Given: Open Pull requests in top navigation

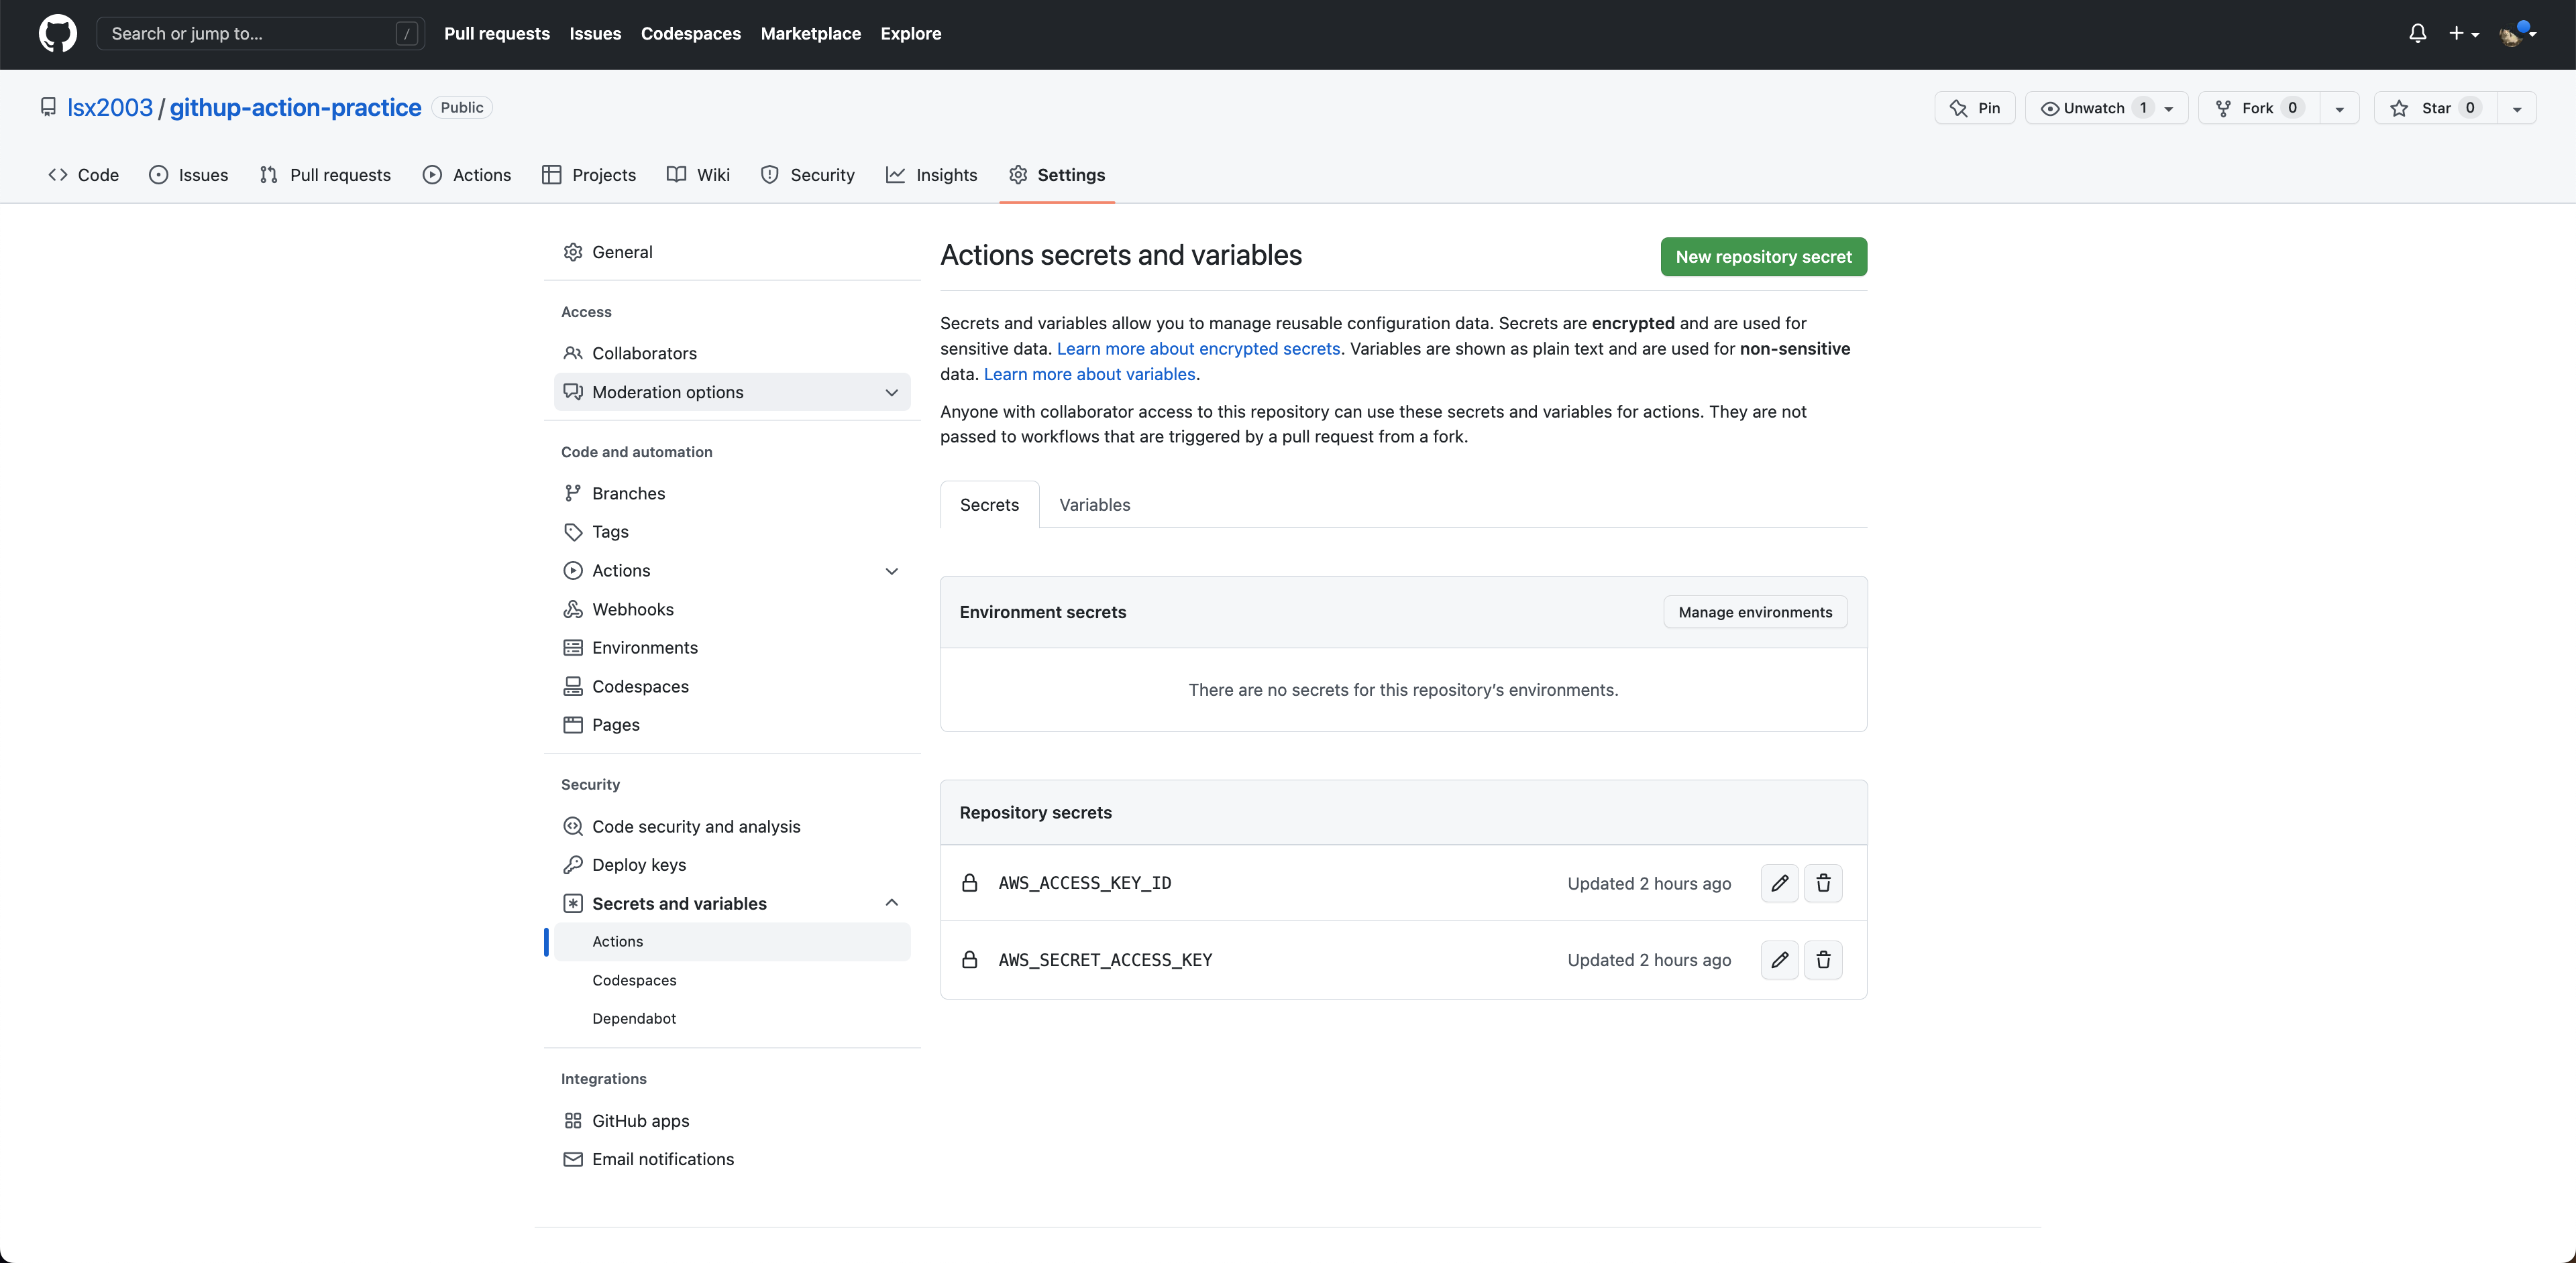Looking at the screenshot, I should click(x=497, y=33).
